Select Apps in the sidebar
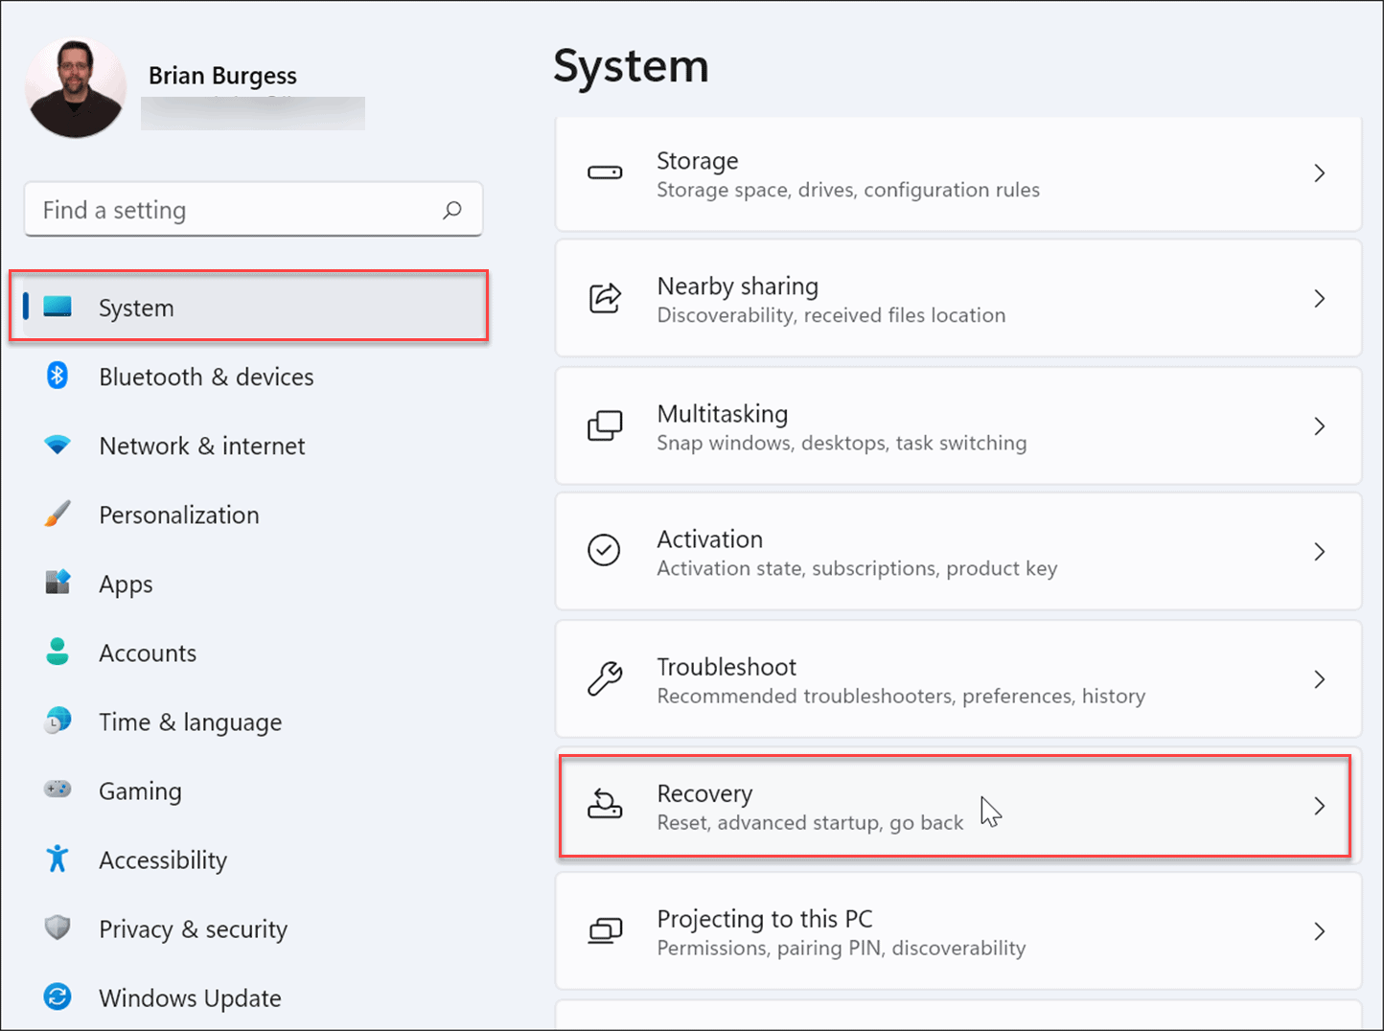This screenshot has height=1031, width=1384. click(x=126, y=584)
